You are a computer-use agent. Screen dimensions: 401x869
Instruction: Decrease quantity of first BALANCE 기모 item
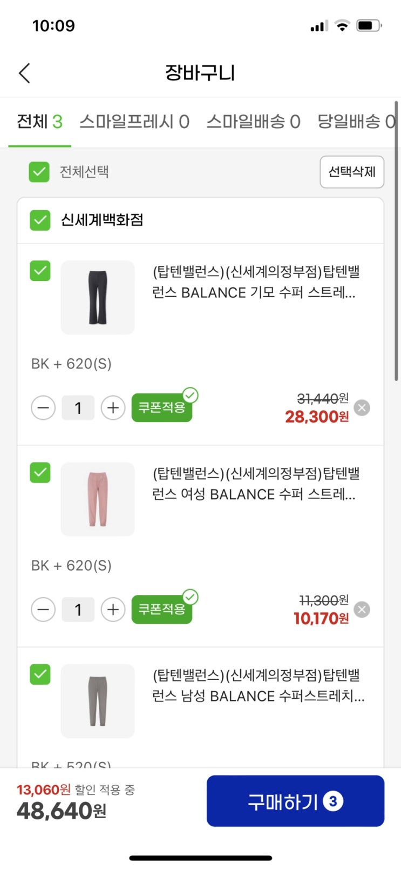(x=43, y=408)
